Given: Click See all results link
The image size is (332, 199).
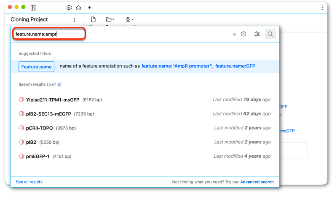Looking at the screenshot, I should [x=29, y=182].
